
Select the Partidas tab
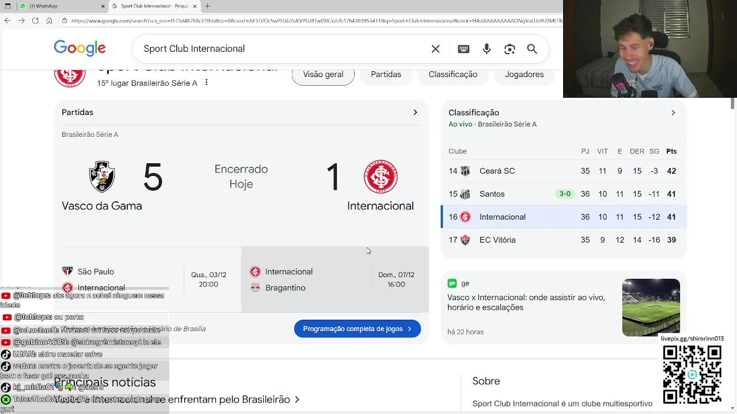tap(386, 74)
